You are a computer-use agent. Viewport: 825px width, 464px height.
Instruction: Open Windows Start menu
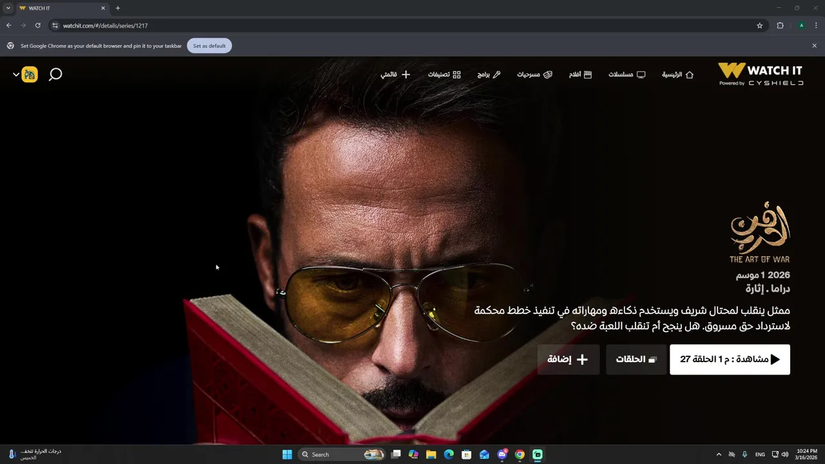point(287,454)
